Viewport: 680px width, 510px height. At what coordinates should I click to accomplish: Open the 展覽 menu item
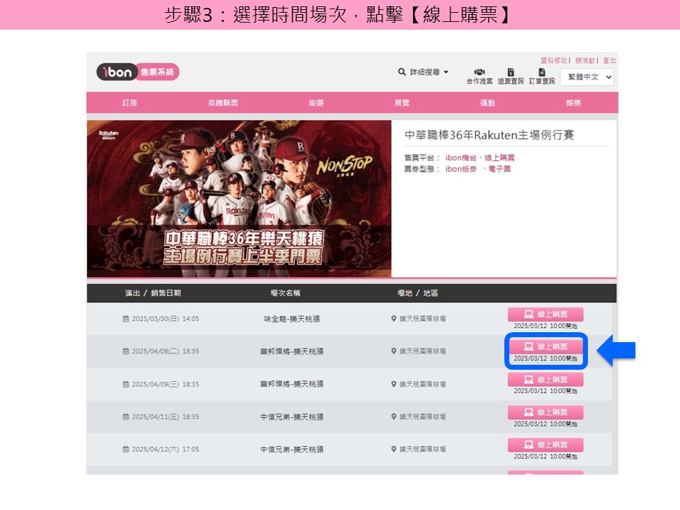click(402, 103)
